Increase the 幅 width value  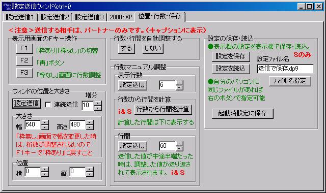click(45, 122)
